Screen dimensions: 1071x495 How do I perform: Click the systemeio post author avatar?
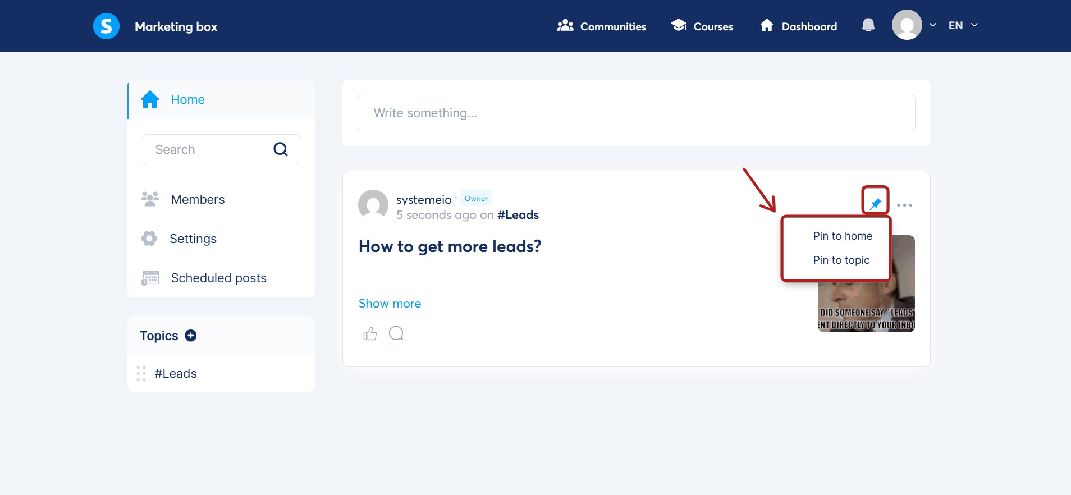(x=373, y=205)
